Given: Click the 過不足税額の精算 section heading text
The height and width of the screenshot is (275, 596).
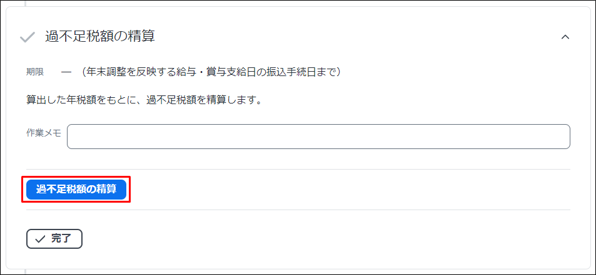Looking at the screenshot, I should 100,37.
